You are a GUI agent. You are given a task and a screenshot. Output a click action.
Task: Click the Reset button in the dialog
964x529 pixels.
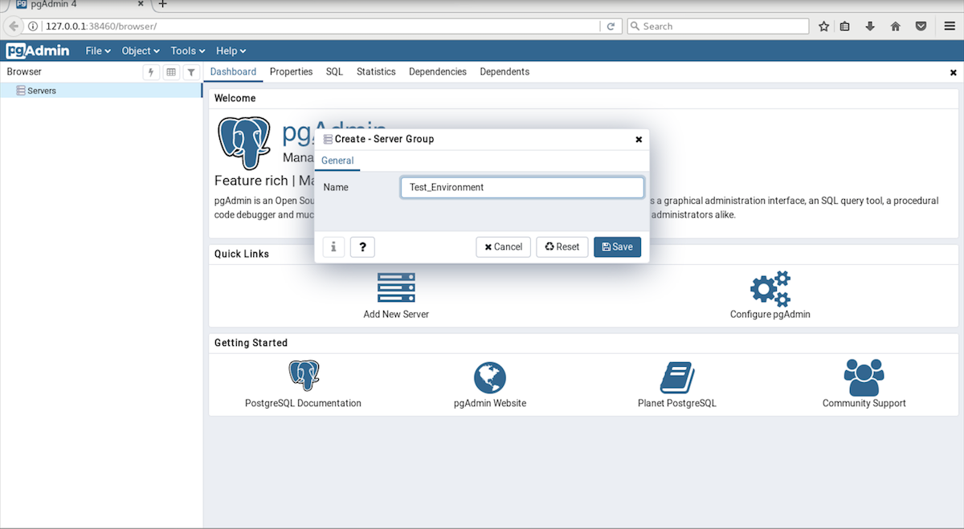[x=562, y=246]
